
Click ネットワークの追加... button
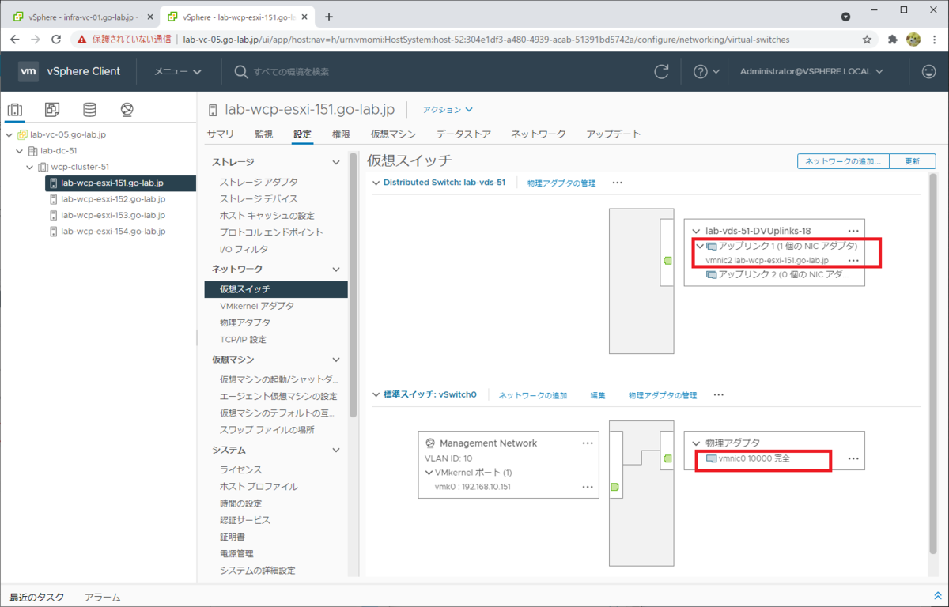(x=843, y=161)
